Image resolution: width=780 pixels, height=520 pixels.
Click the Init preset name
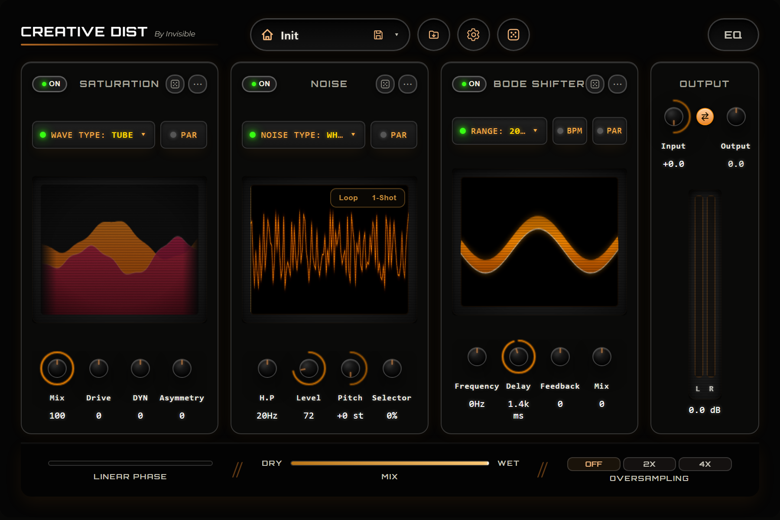pos(289,36)
